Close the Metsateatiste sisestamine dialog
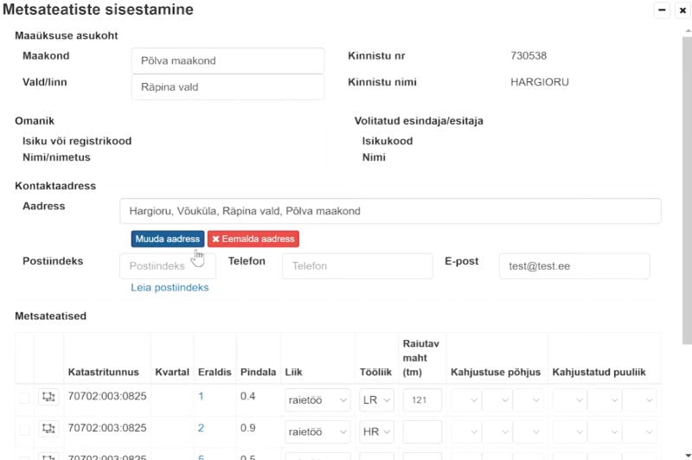The height and width of the screenshot is (460, 692). [x=682, y=10]
